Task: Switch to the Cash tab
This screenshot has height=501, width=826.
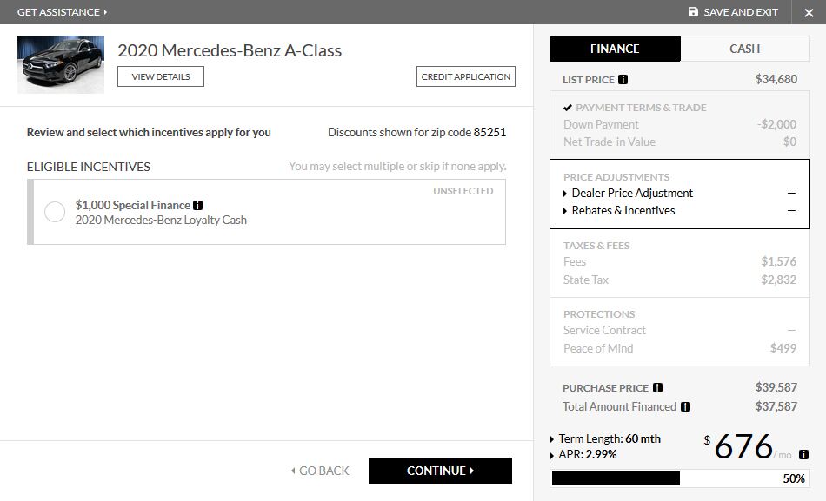Action: point(744,49)
